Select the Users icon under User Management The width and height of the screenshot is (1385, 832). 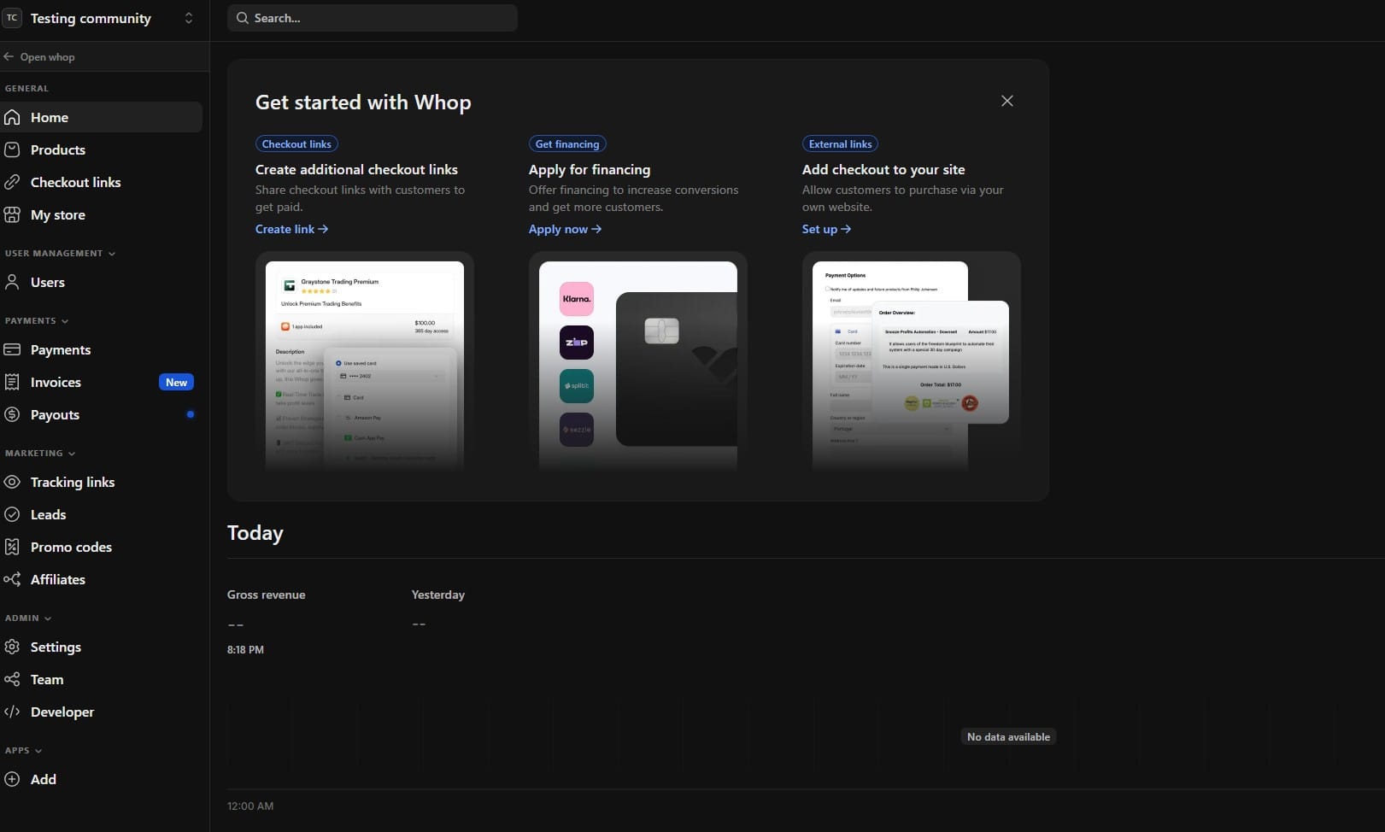tap(12, 282)
